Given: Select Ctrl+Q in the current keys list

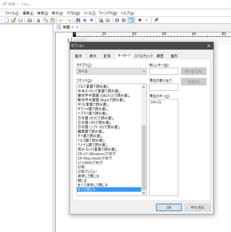Looking at the screenshot, I should [156, 102].
